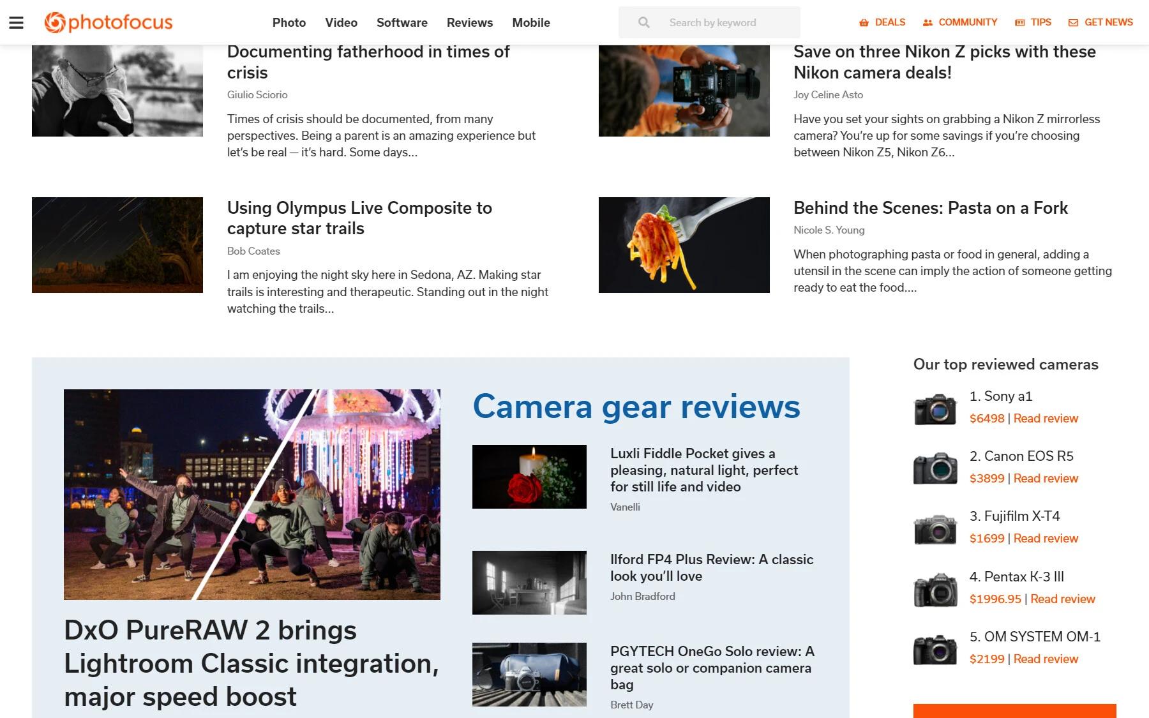Open the PGYTECH OneGo Solo review
The width and height of the screenshot is (1149, 718).
tap(712, 668)
